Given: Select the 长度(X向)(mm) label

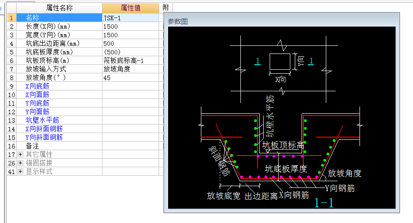Looking at the screenshot, I should [48, 27].
